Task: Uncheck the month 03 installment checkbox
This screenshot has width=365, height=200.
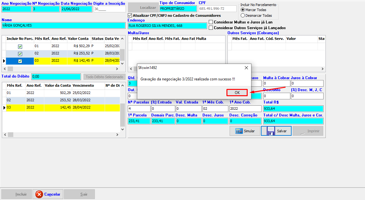Action: tap(20, 61)
